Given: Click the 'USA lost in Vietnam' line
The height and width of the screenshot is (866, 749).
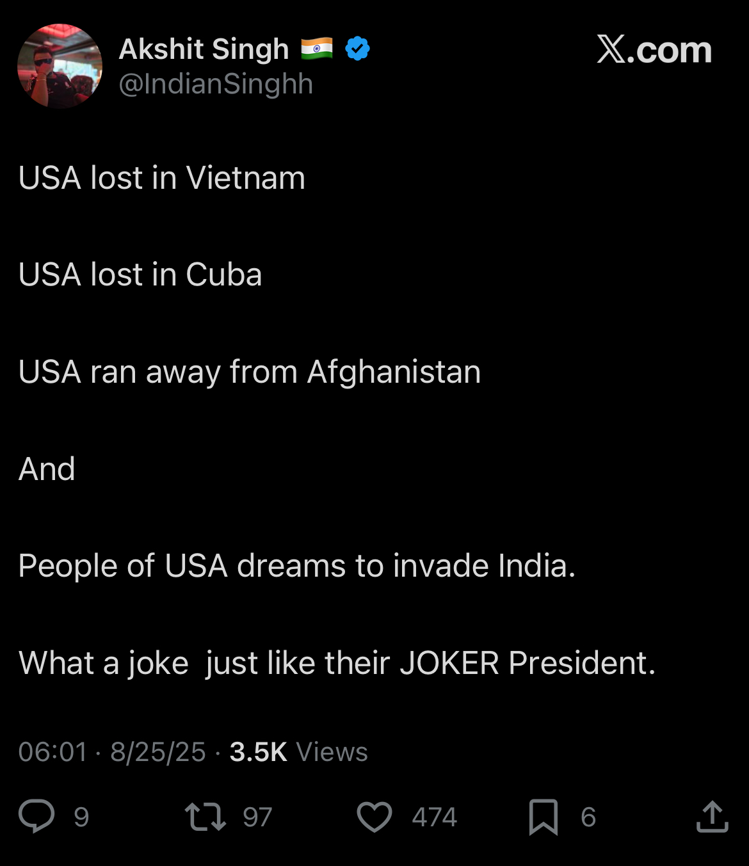Looking at the screenshot, I should [x=162, y=178].
